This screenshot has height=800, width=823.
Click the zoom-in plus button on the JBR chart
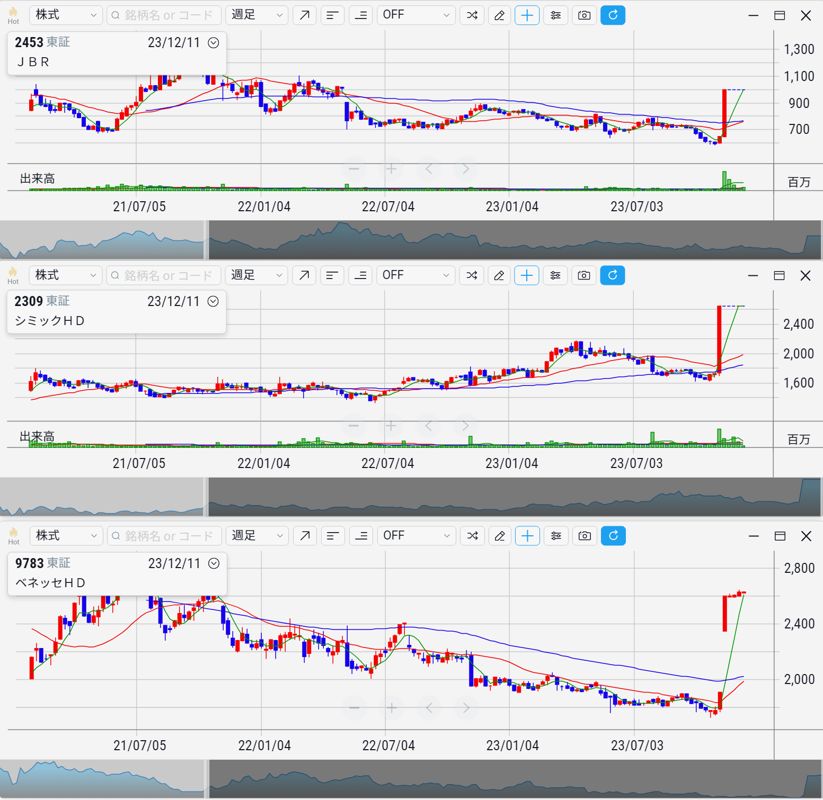click(391, 169)
